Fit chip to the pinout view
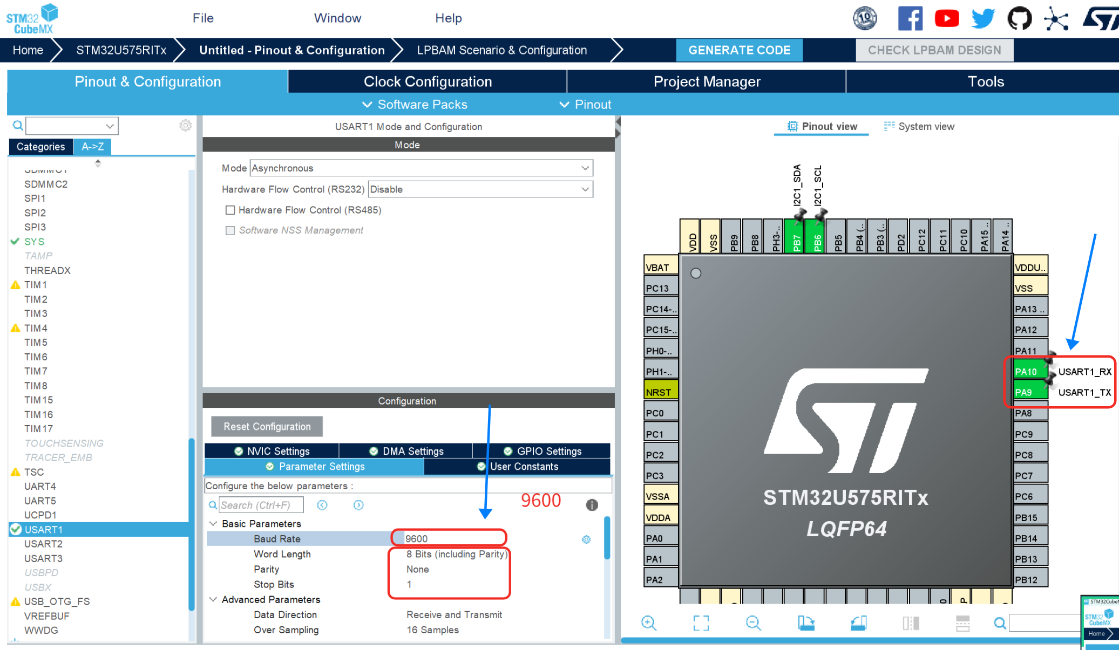Screen dimensions: 1119x650 701,623
